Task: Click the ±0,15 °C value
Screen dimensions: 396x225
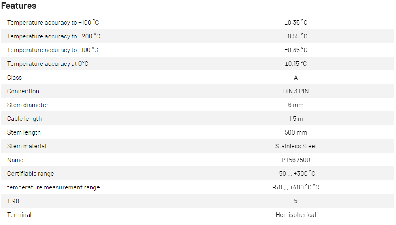Action: pos(296,64)
